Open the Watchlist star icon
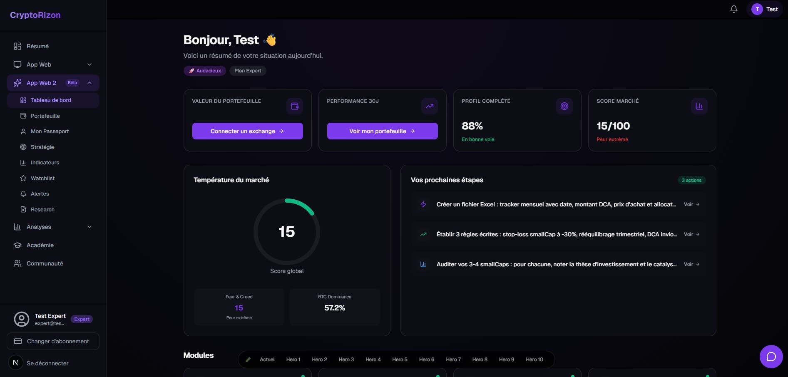The width and height of the screenshot is (788, 377). (22, 178)
